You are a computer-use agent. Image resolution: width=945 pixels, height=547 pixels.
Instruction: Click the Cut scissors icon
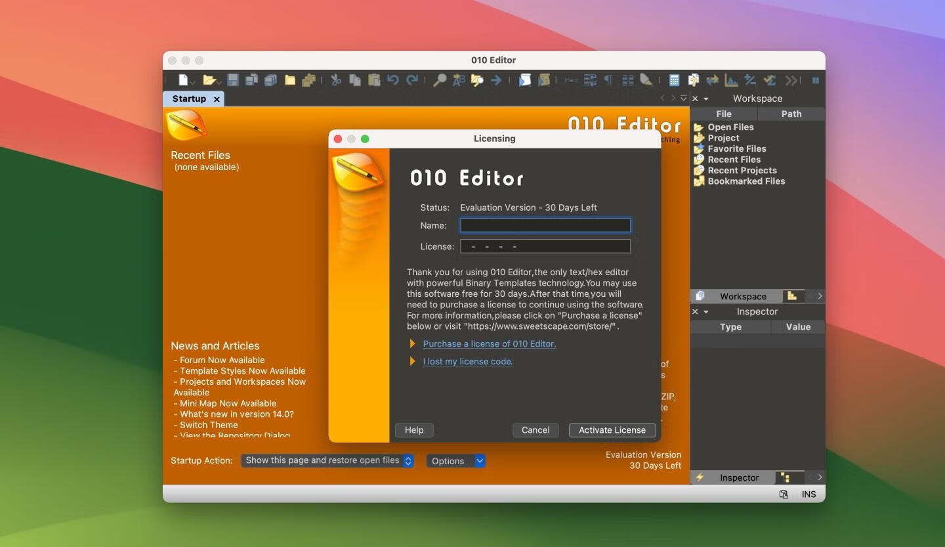click(336, 80)
